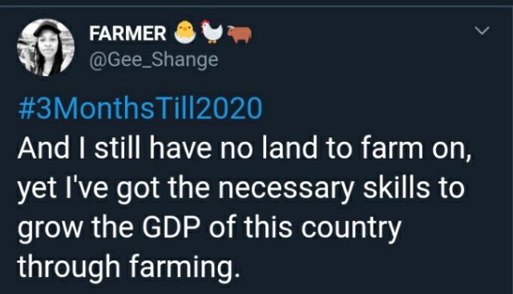The width and height of the screenshot is (513, 294).
Task: Select the word 'And' starting the tweet
Action: click(x=44, y=148)
